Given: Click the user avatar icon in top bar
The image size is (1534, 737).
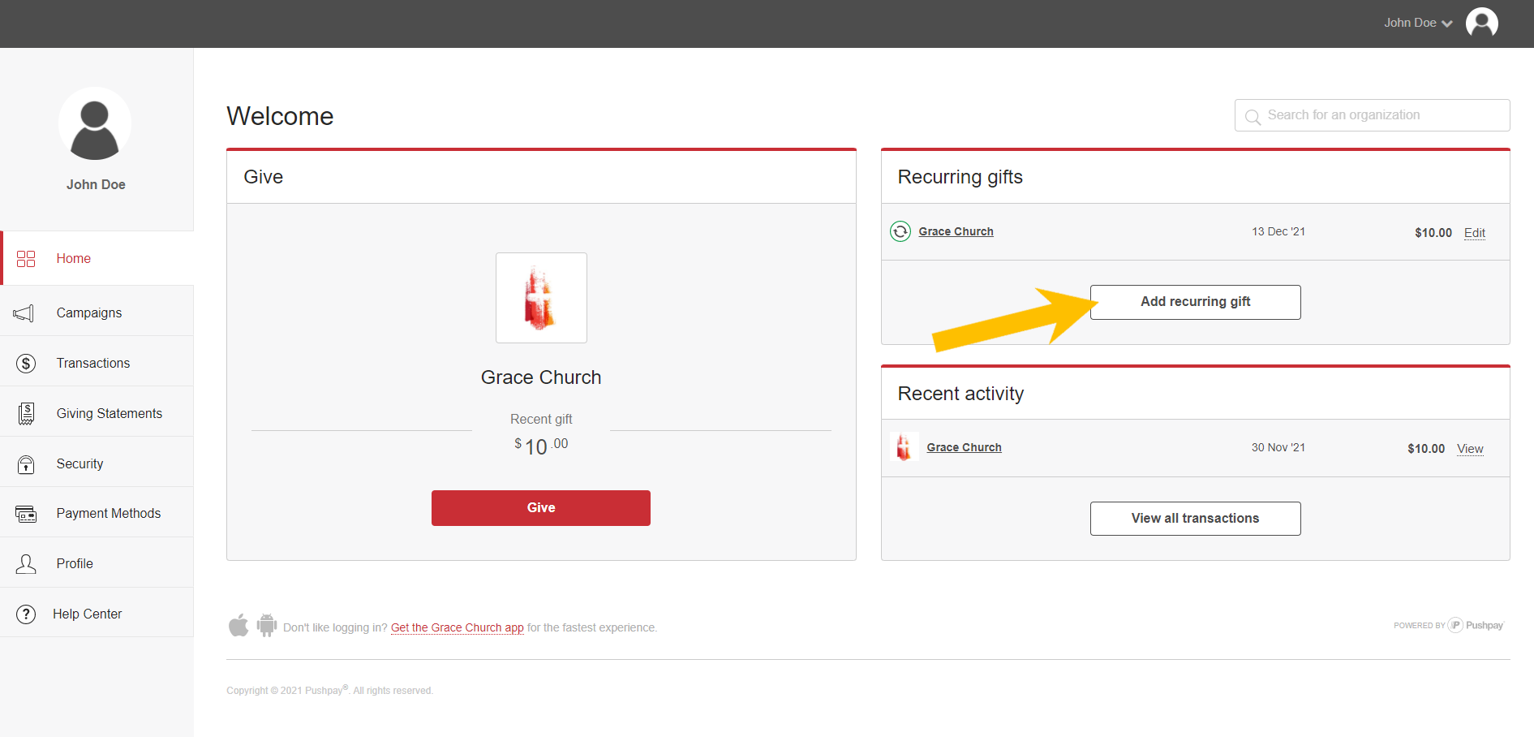Looking at the screenshot, I should tap(1481, 23).
